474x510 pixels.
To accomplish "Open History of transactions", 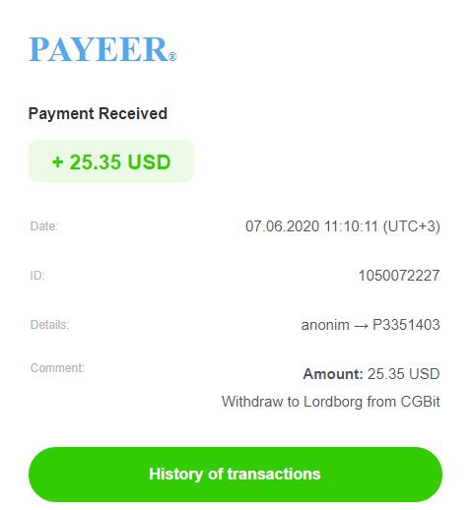I will click(236, 474).
